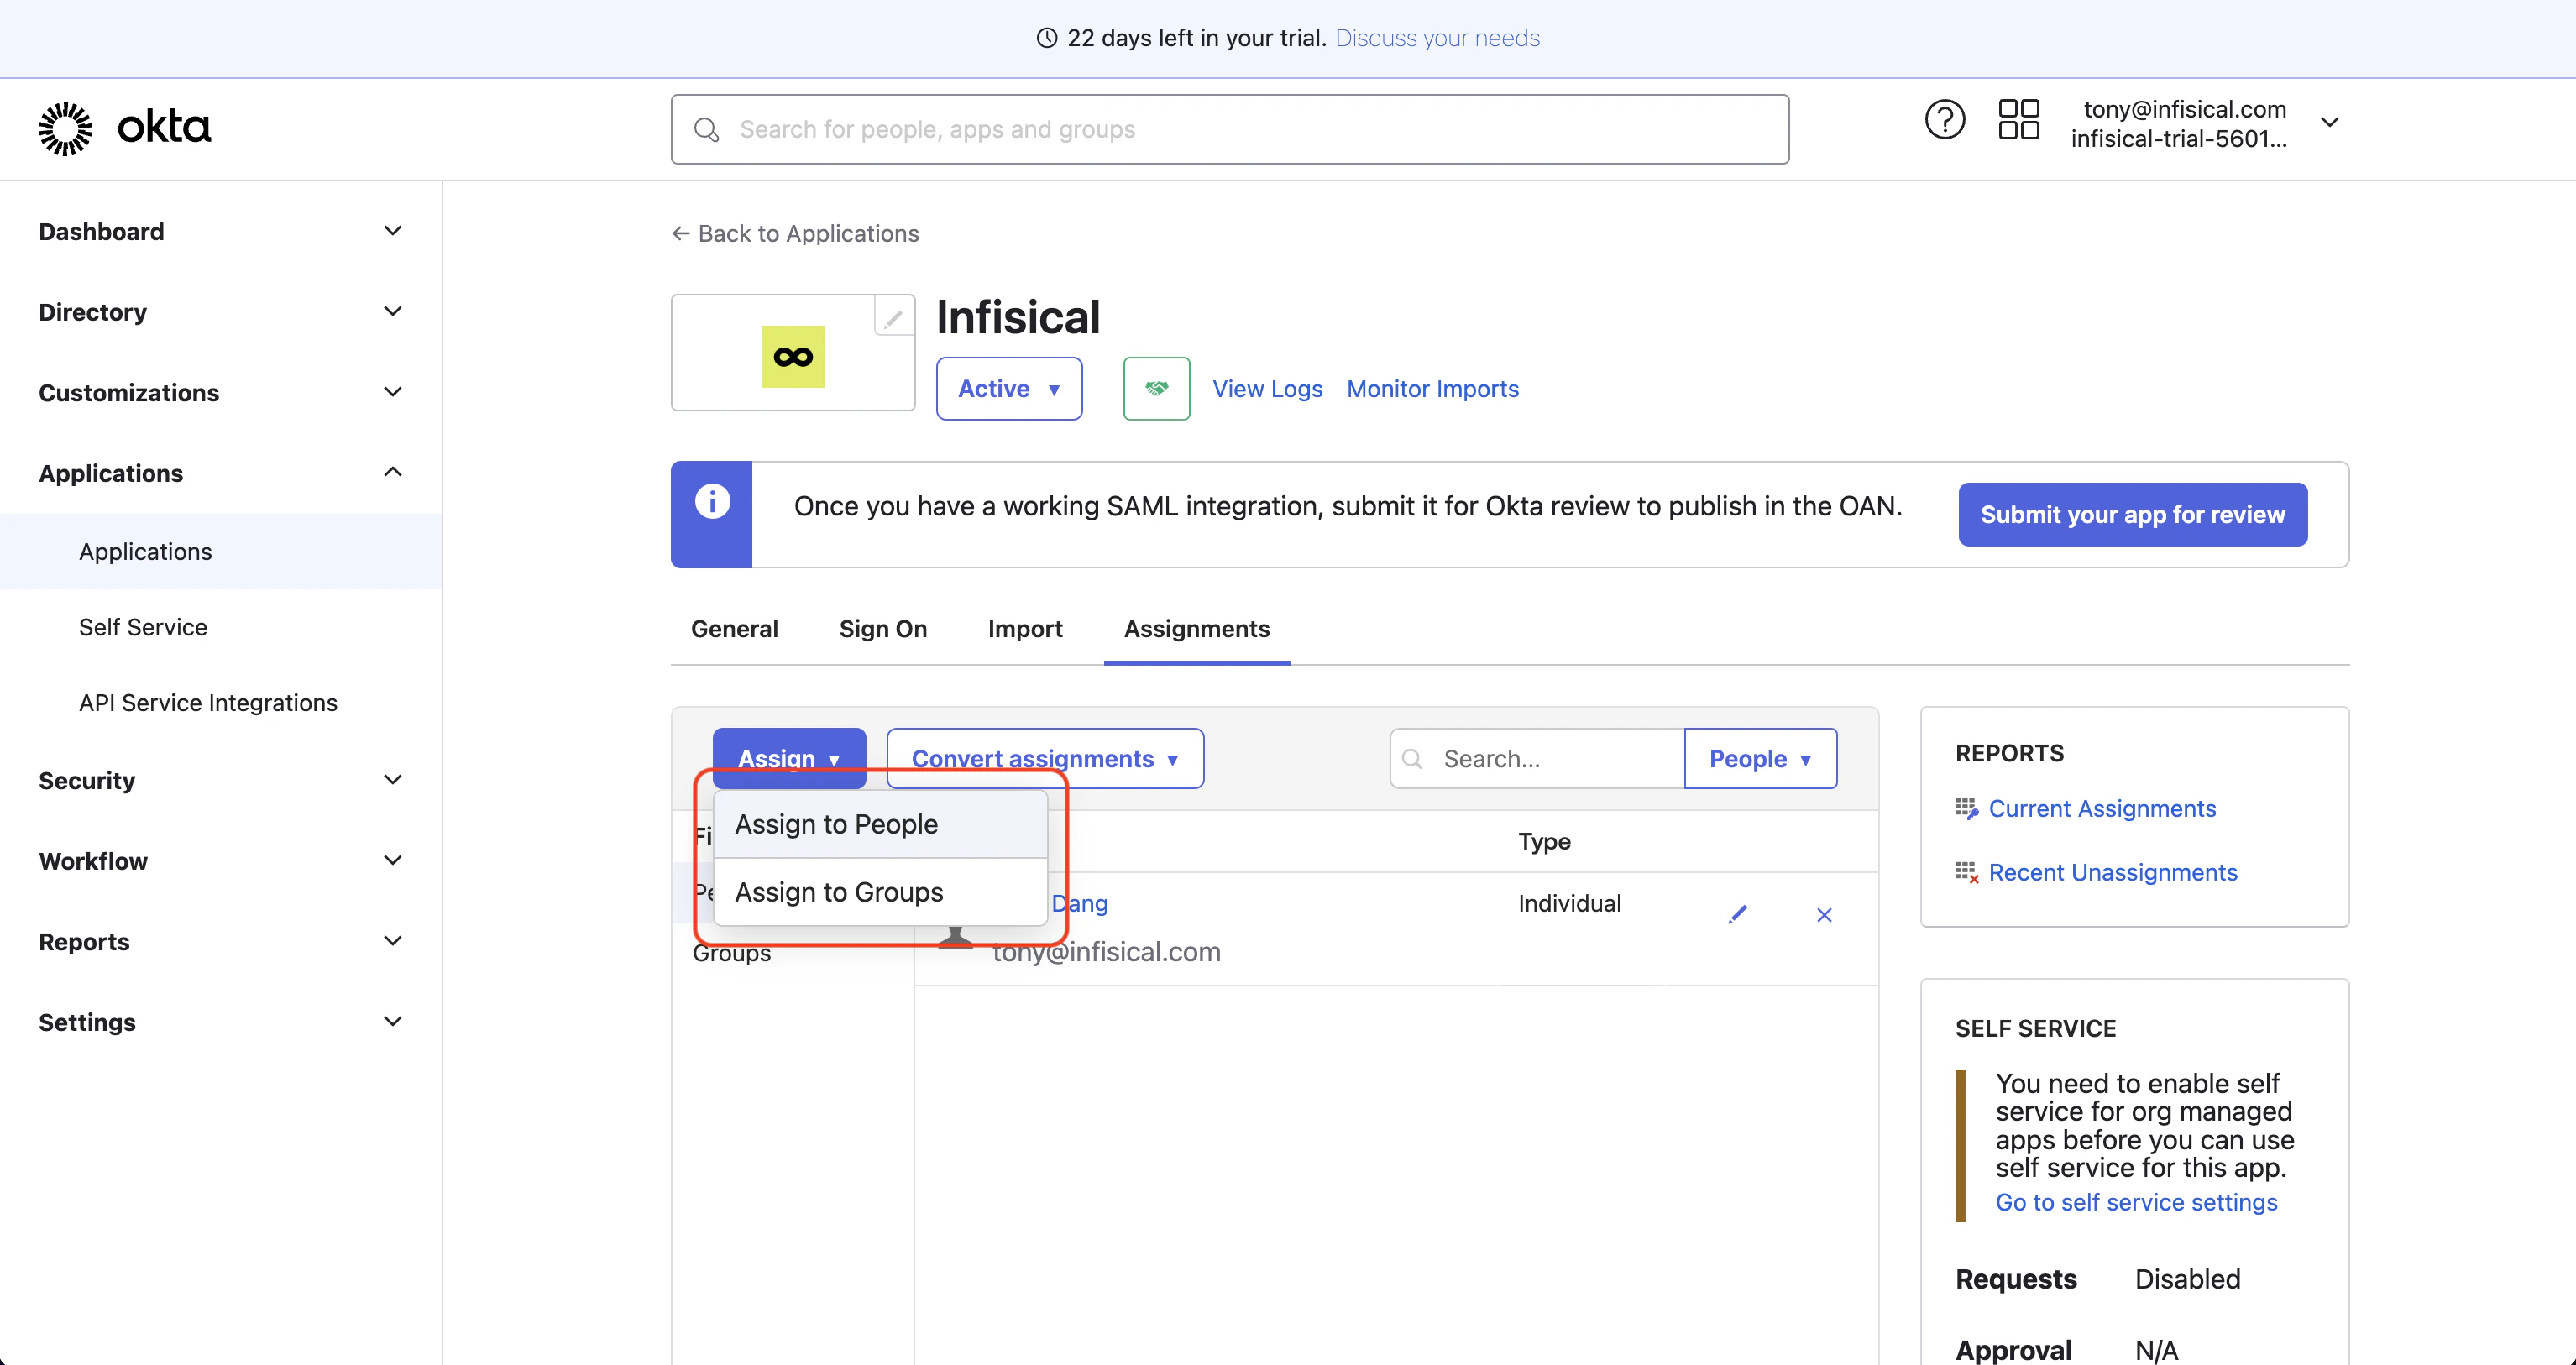Click the Discuss your needs link
This screenshot has height=1365, width=2576.
coord(1438,38)
